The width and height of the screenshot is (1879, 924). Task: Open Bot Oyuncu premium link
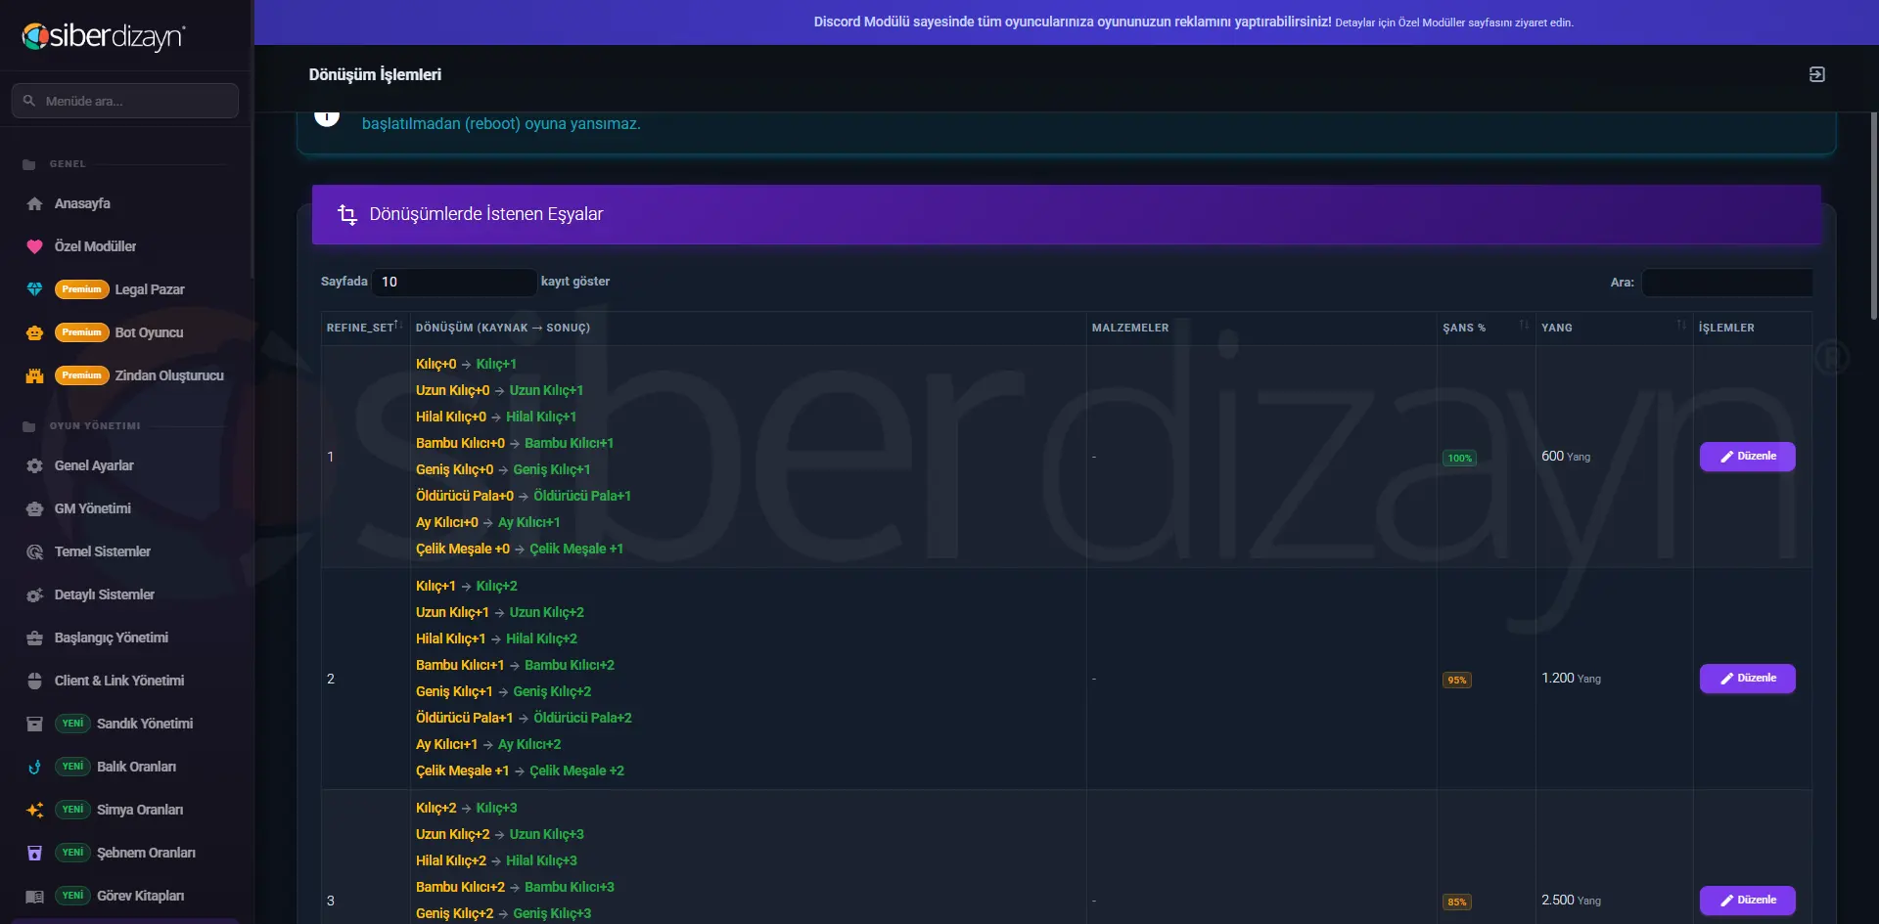tap(149, 332)
